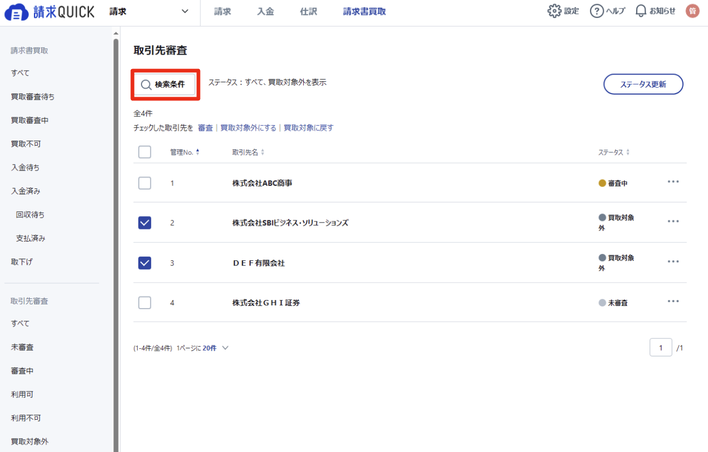Screen dimensions: 708x452
Task: Open more options for 株式会社ＧＨＩ証券 row
Action: click(673, 301)
